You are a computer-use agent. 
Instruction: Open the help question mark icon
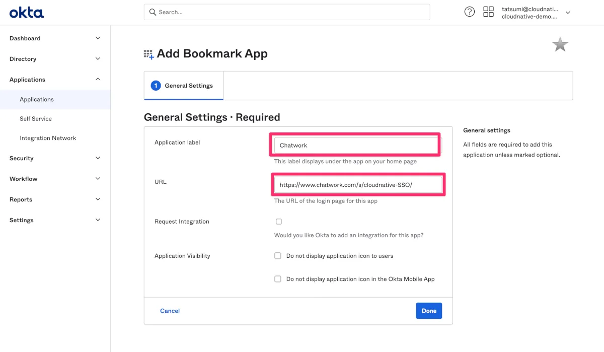pyautogui.click(x=469, y=12)
